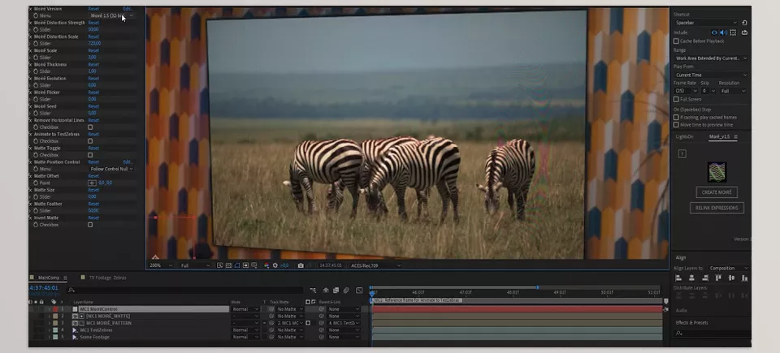Image resolution: width=780 pixels, height=353 pixels.
Task: Click the align right icon
Action: coord(705,278)
